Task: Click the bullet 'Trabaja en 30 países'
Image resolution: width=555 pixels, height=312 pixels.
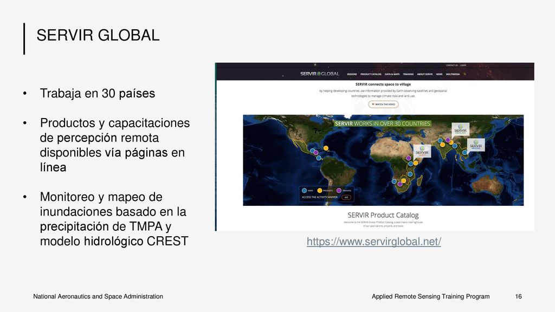Action: pos(98,93)
